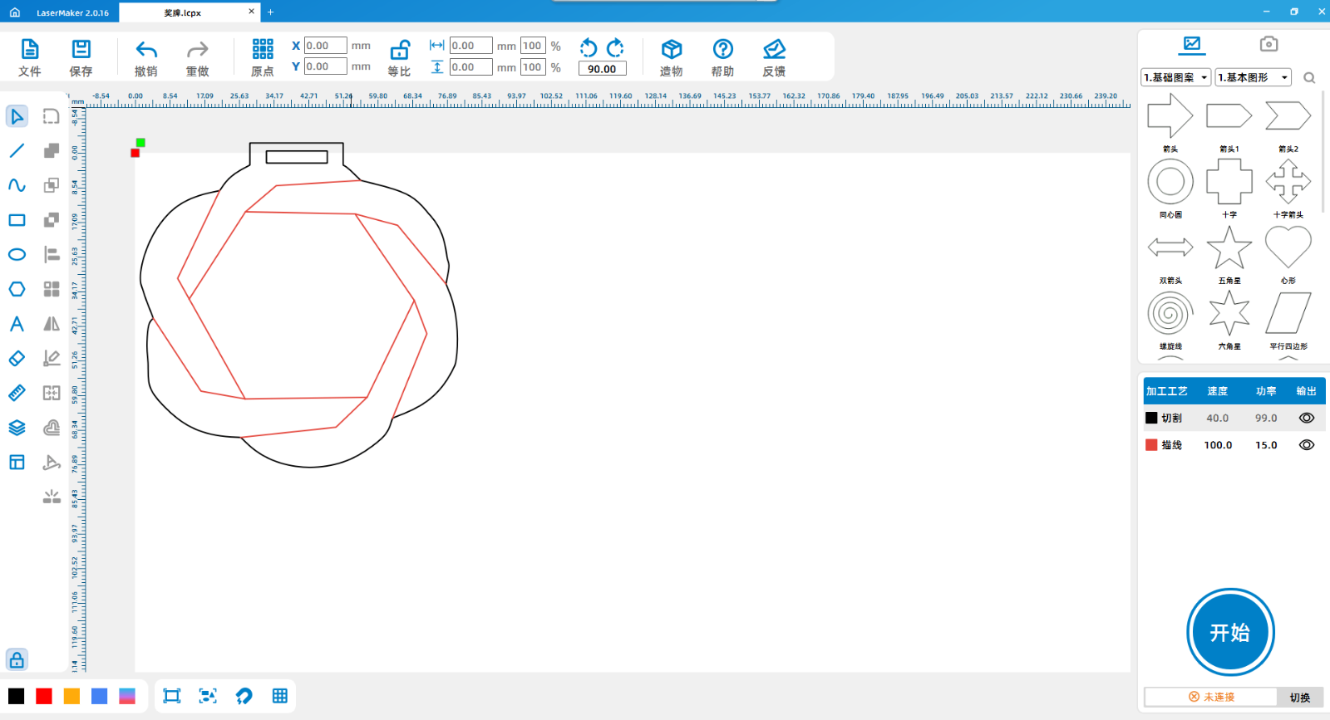Hide the 描线 layer output
This screenshot has height=720, width=1330.
(x=1306, y=445)
